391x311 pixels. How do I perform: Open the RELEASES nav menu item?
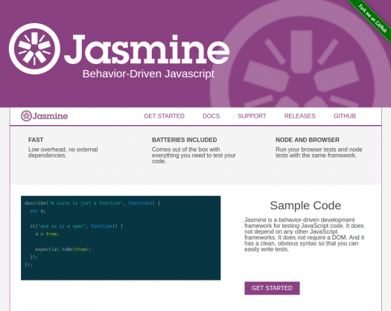(299, 116)
